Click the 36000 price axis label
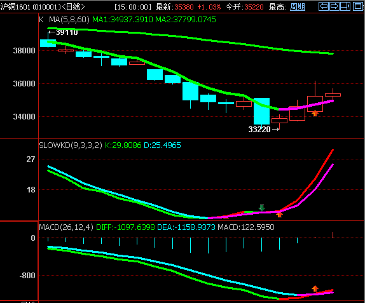The image size is (365, 303). click(x=24, y=84)
